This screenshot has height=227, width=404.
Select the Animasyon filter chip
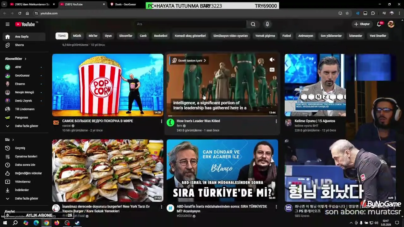(x=306, y=36)
